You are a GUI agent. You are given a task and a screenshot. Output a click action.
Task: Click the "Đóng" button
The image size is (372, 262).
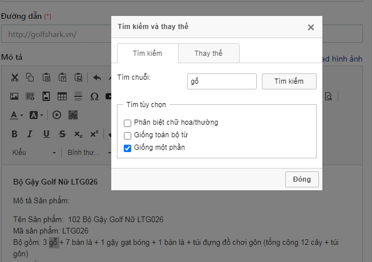(x=302, y=179)
